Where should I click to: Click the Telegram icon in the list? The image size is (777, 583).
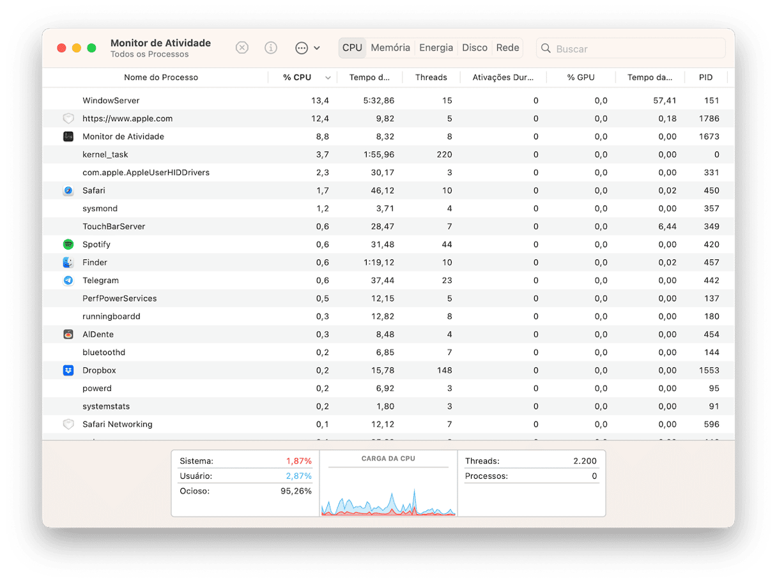coord(68,280)
